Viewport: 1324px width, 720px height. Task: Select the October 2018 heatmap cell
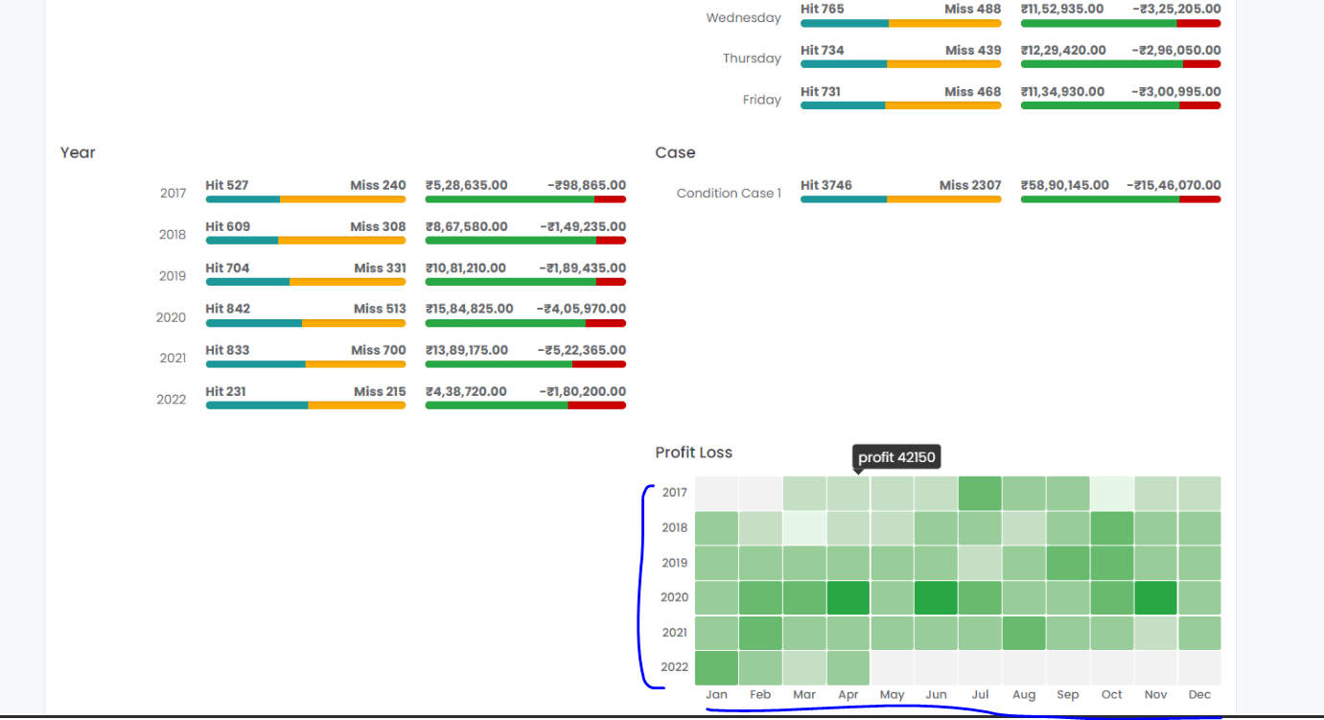(1111, 528)
